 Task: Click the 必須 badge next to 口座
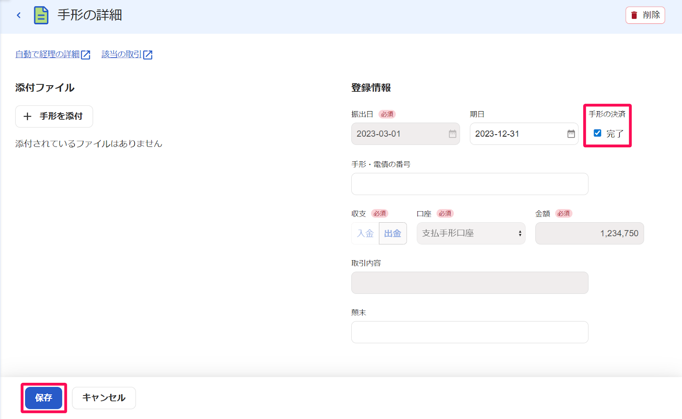(445, 213)
